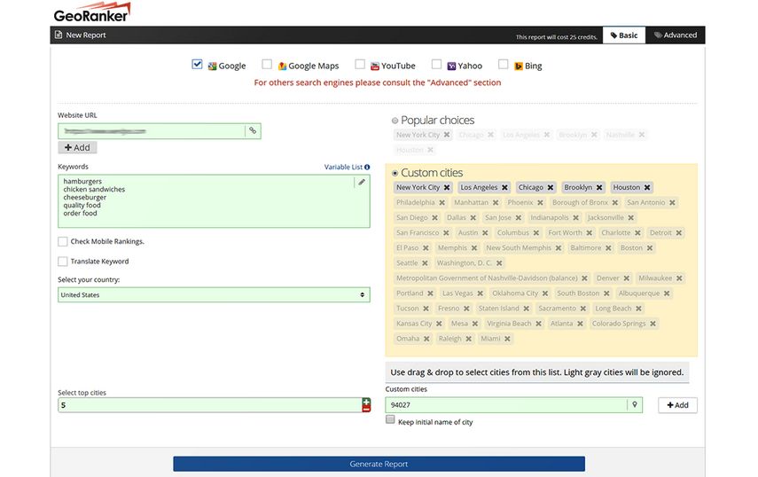Remove Detroit city tag
758x477 pixels.
click(x=679, y=233)
